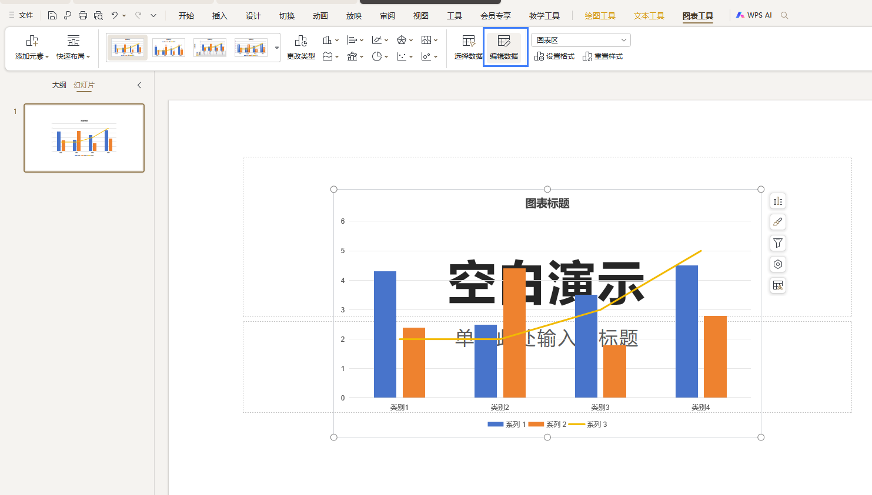Click the 图表标题 chart title

coord(547,203)
